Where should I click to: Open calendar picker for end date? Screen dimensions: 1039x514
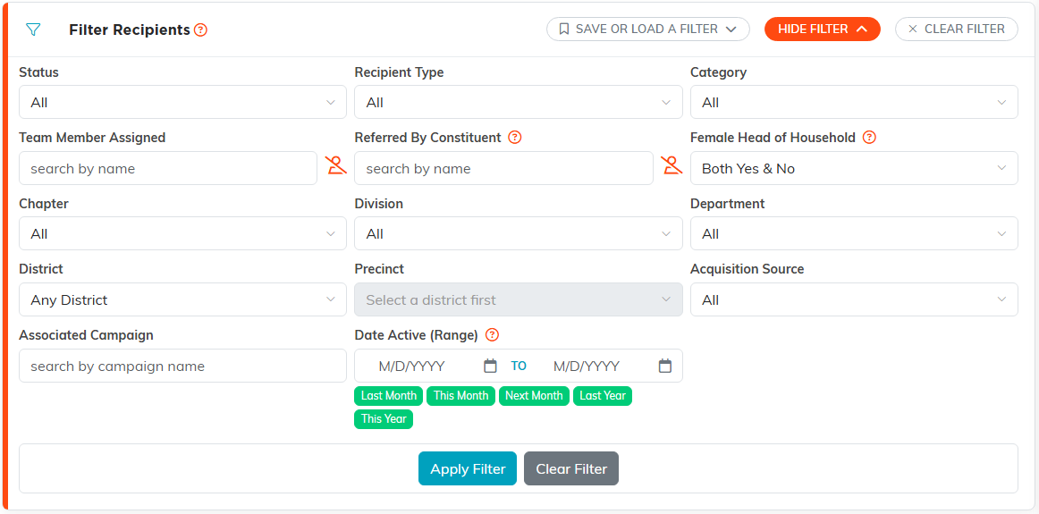pyautogui.click(x=665, y=366)
